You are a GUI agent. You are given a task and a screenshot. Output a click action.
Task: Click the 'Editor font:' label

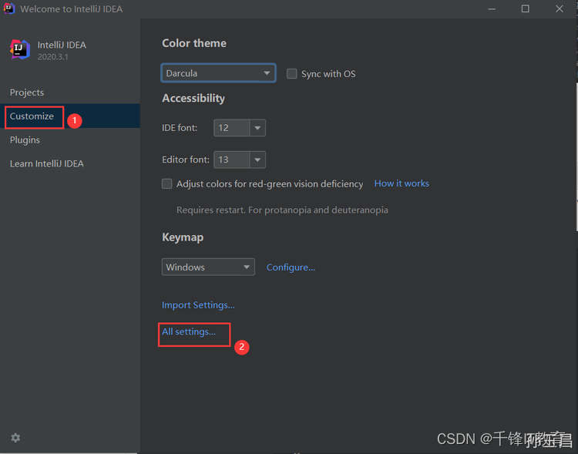(x=186, y=160)
